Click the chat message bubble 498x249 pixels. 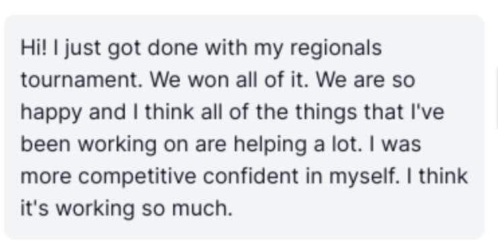tap(244, 127)
